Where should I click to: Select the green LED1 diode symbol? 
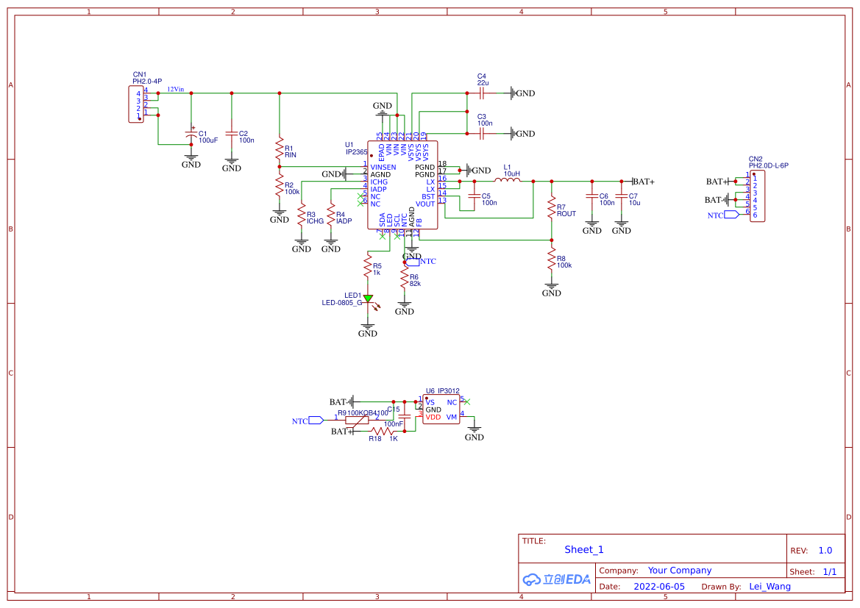[x=368, y=298]
